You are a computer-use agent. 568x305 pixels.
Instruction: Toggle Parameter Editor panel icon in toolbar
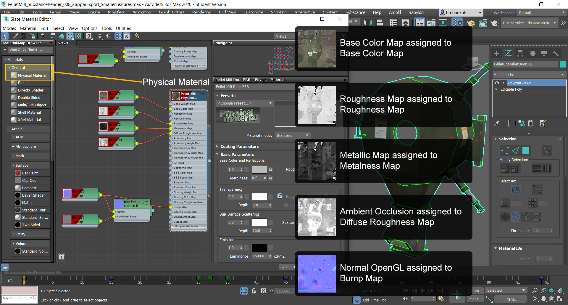tap(127, 36)
